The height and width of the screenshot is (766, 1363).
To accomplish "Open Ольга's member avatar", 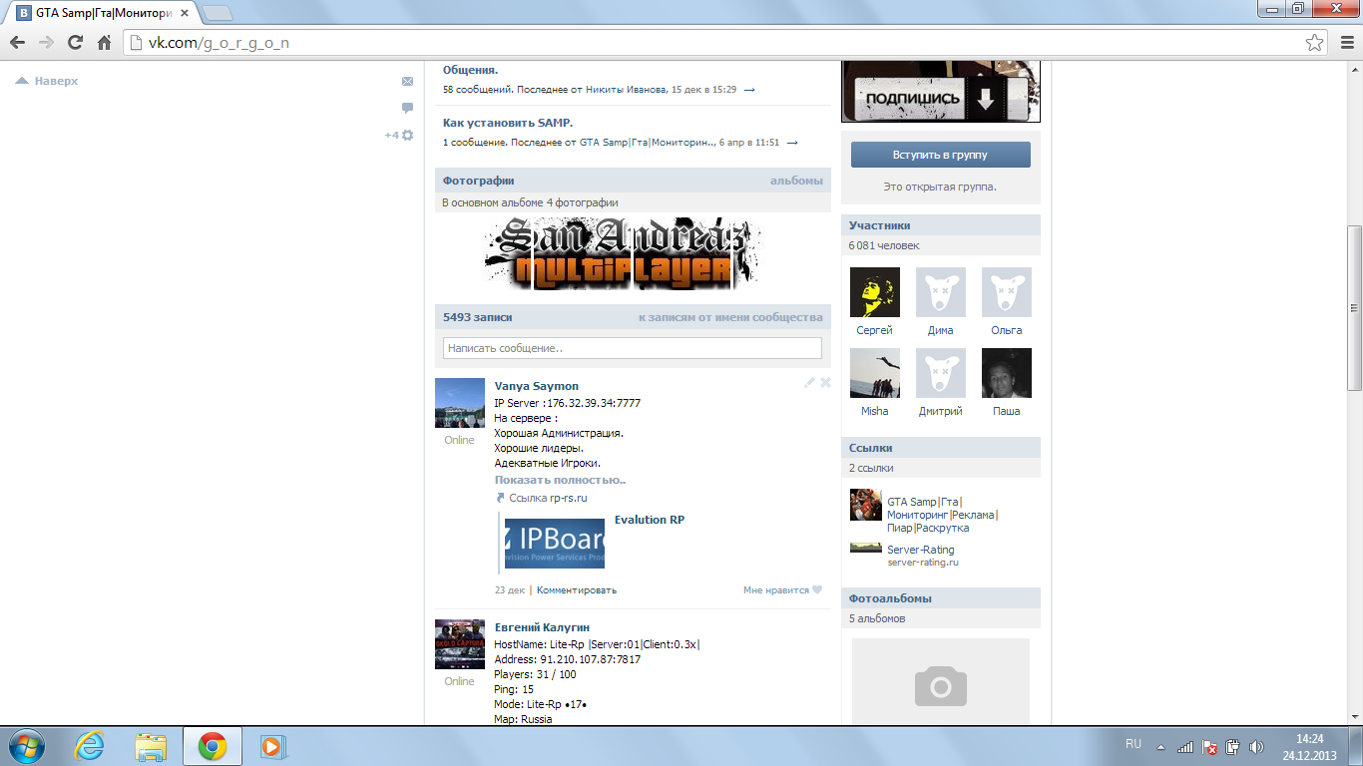I will [x=1007, y=292].
